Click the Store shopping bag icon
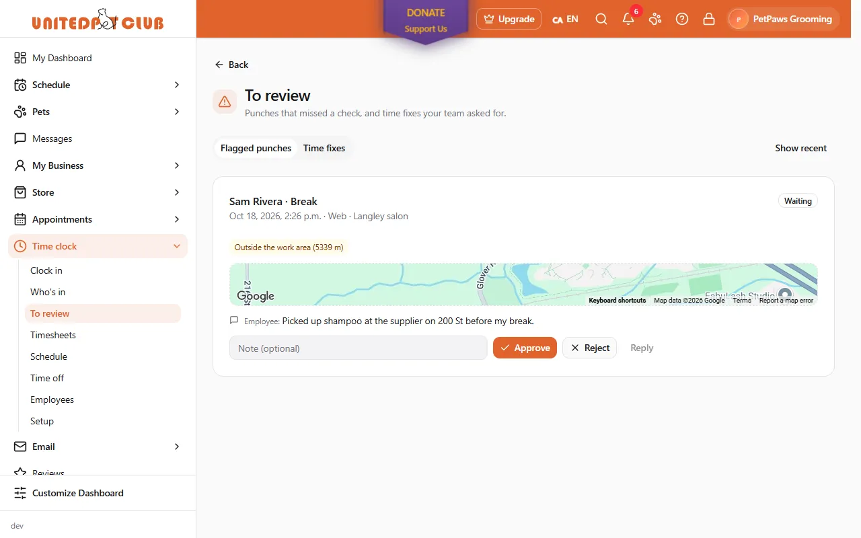 coord(20,192)
